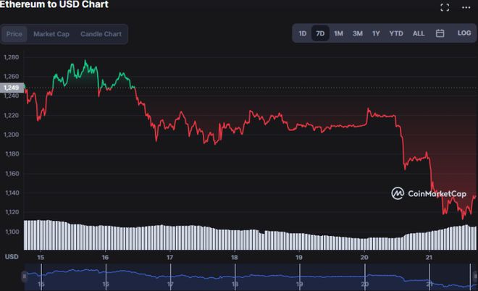Switch to the Price tab
This screenshot has width=478, height=291.
pos(14,34)
